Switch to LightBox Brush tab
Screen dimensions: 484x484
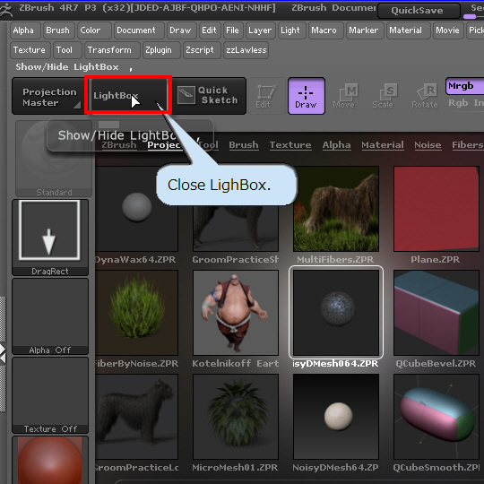(x=244, y=145)
